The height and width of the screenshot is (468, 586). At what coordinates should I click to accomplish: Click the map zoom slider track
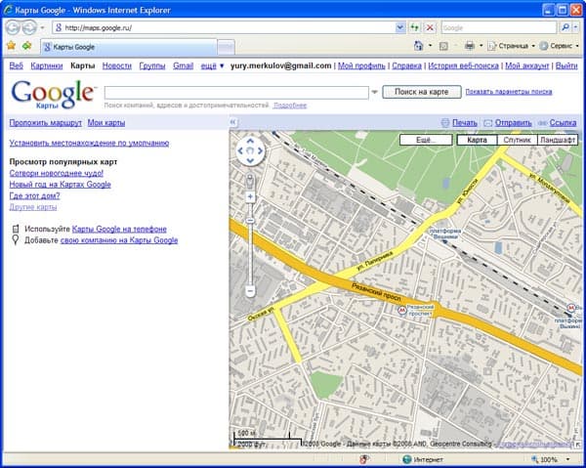(250, 243)
